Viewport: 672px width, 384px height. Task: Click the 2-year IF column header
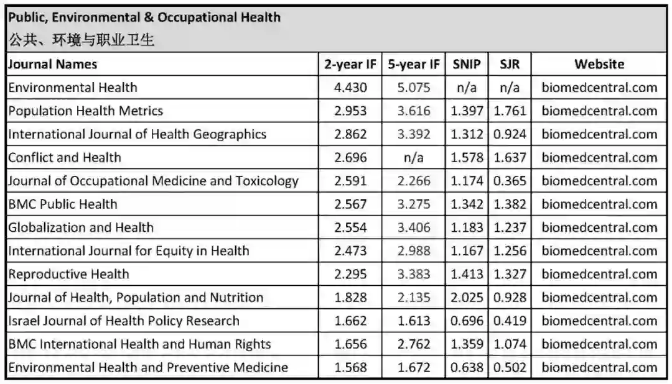350,64
